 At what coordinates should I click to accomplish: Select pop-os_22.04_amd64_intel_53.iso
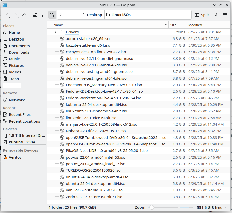pyautogui.click(x=96, y=157)
